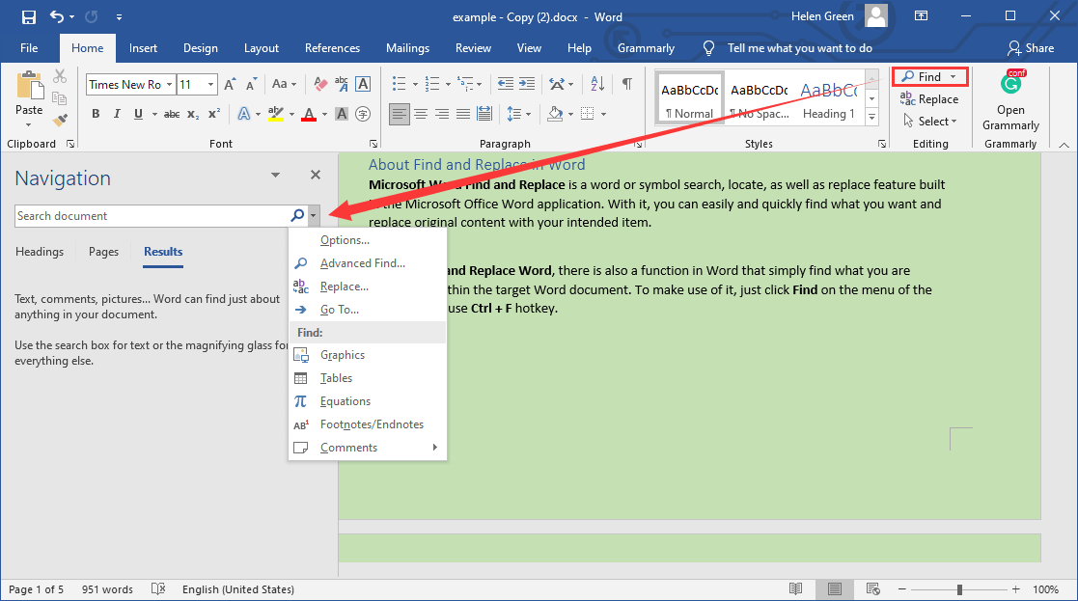This screenshot has width=1078, height=601.
Task: Open the Sort dialog
Action: [x=596, y=84]
